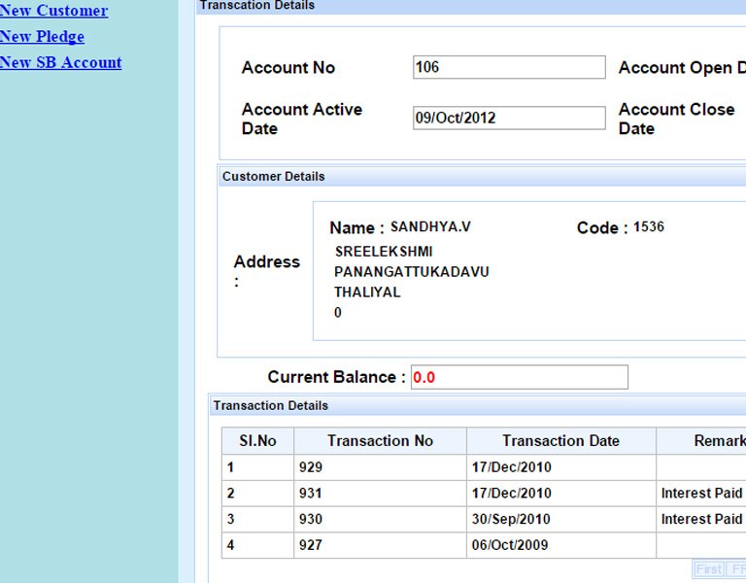Click the Account No input field
This screenshot has width=746, height=583.
(x=508, y=67)
